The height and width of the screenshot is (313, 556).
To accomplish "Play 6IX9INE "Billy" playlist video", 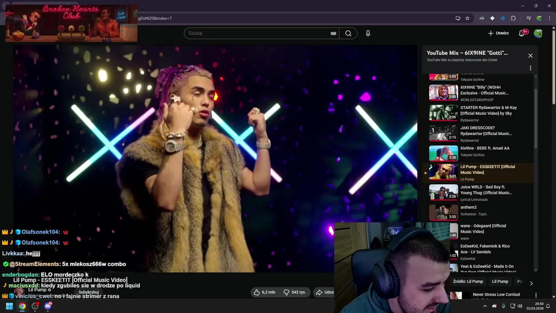I will (478, 93).
